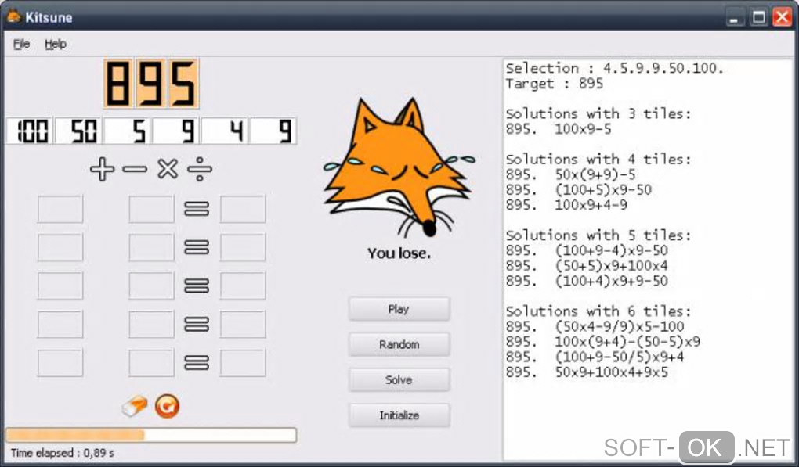Select the plus operator icon

pyautogui.click(x=102, y=170)
